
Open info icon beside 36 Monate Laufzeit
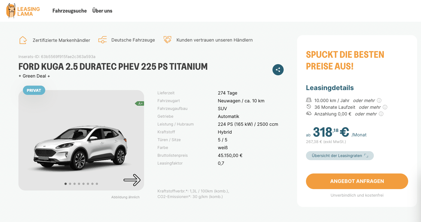click(x=385, y=107)
